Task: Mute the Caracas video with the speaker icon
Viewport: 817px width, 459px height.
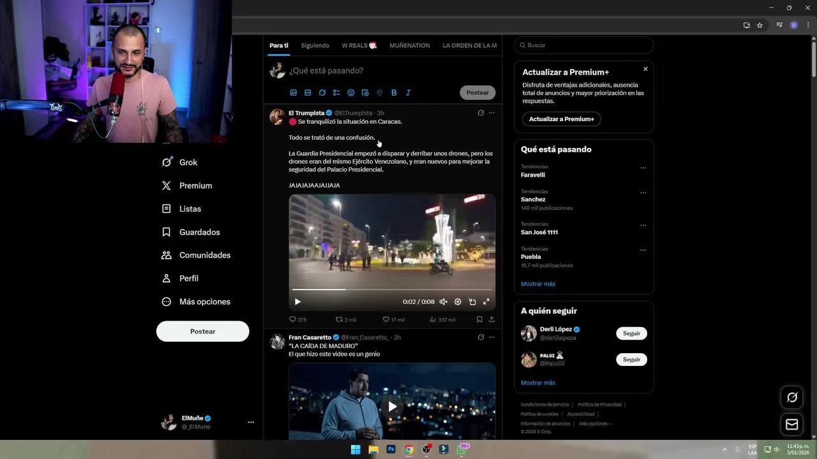Action: click(443, 302)
